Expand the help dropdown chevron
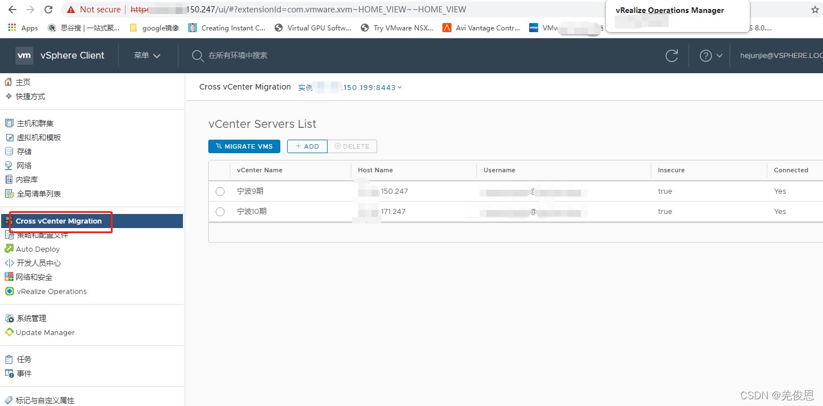This screenshot has width=823, height=406. pyautogui.click(x=719, y=56)
